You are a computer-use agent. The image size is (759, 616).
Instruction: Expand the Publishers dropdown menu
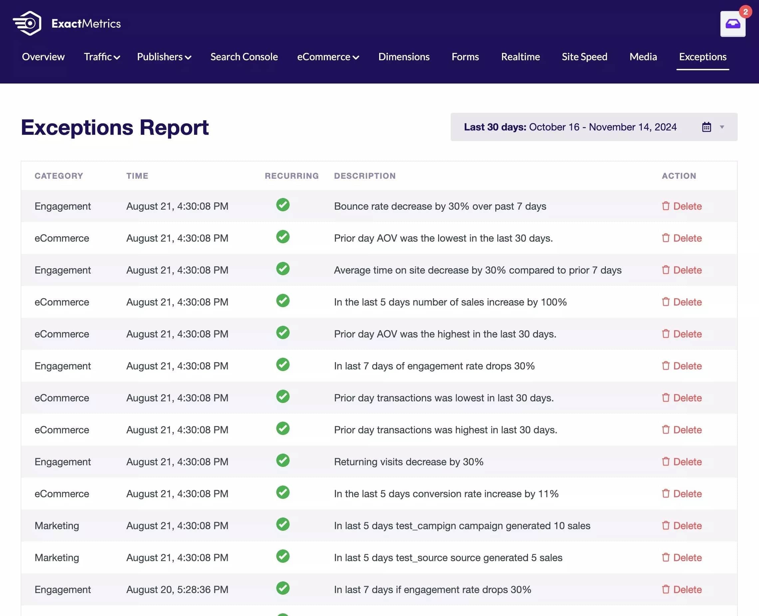tap(164, 57)
